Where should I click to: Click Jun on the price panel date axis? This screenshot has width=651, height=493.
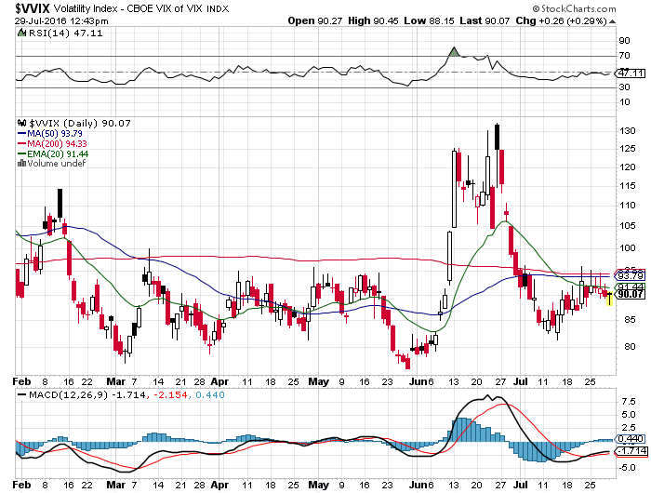[x=418, y=381]
